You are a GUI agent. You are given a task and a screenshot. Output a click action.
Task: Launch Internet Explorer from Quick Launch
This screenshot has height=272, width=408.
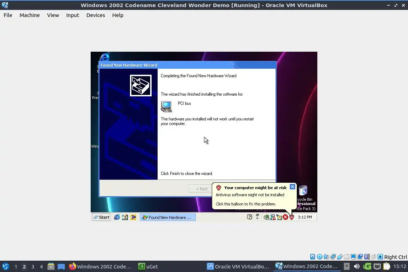coord(117,217)
